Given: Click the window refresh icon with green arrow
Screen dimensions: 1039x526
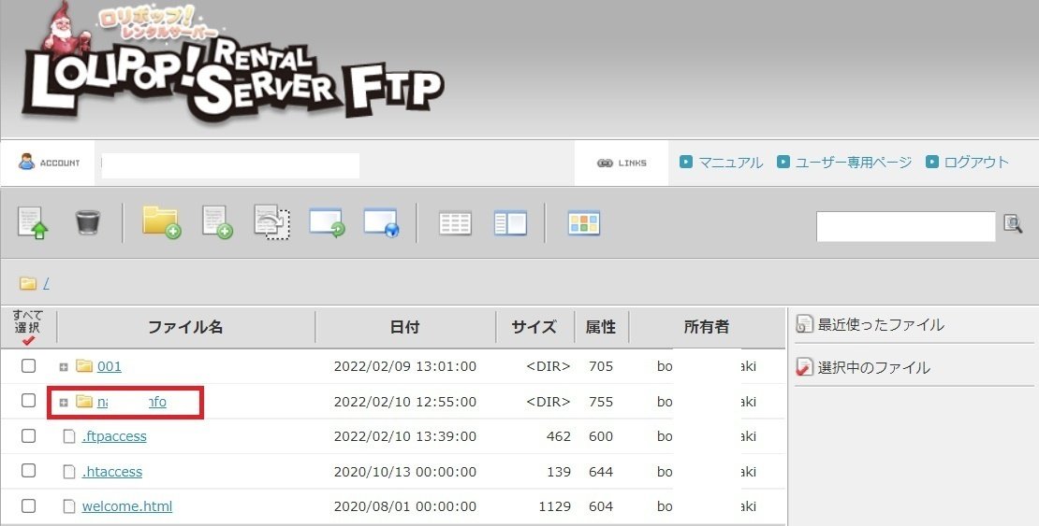Looking at the screenshot, I should pos(327,223).
